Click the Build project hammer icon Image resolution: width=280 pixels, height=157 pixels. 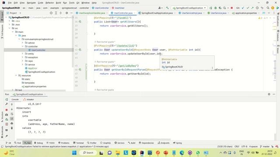pos(167,8)
